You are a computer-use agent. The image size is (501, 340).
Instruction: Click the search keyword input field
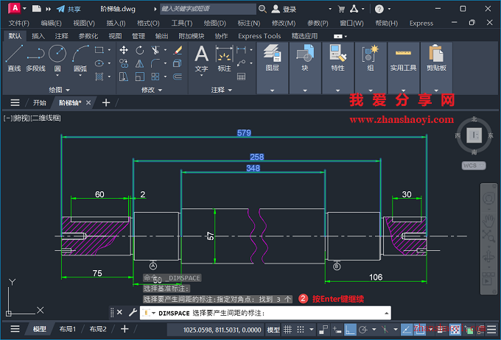click(208, 9)
